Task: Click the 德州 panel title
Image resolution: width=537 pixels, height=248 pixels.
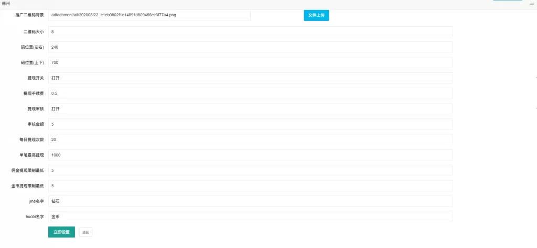Action: pyautogui.click(x=6, y=4)
